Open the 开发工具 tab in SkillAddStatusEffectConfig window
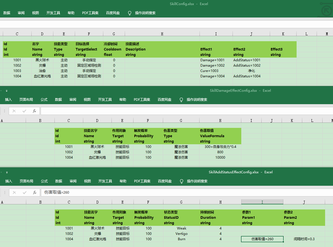Image resolution: width=333 pixels, height=247 pixels. (x=105, y=181)
